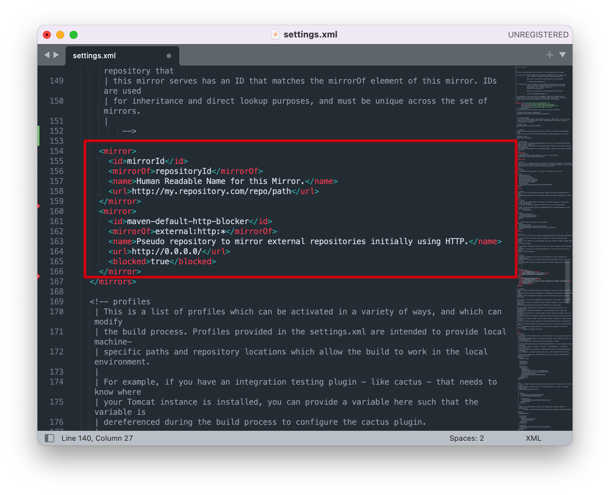Click the opening <mirror> tag on line 160
Image resolution: width=610 pixels, height=495 pixels.
pyautogui.click(x=118, y=211)
